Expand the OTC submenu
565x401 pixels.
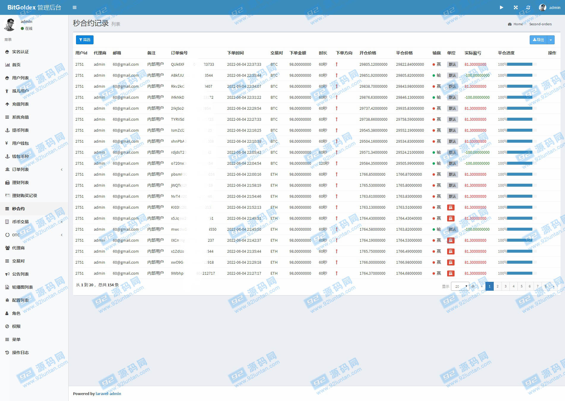pos(34,235)
